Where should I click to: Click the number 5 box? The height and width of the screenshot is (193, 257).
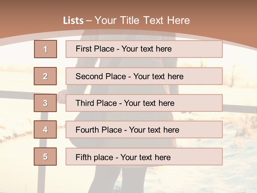tap(45, 157)
